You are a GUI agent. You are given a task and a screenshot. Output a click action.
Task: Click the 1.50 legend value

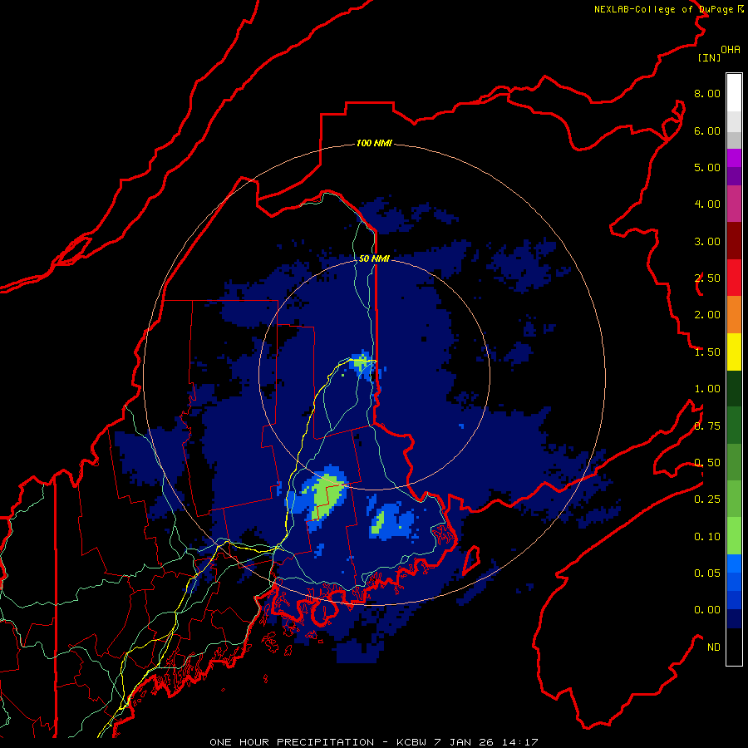(x=707, y=352)
